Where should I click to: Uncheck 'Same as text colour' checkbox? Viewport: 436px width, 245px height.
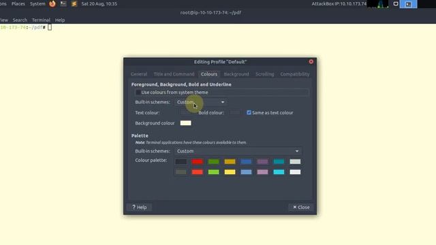click(x=249, y=112)
